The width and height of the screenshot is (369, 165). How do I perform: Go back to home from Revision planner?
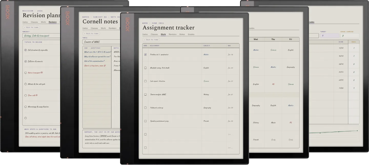[31, 27]
